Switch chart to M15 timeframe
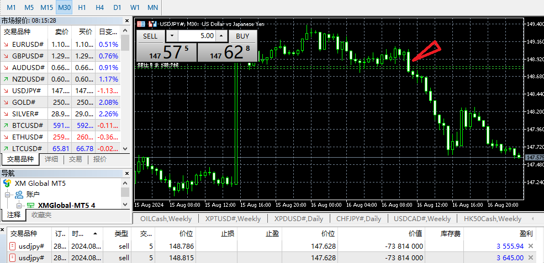 (46, 7)
